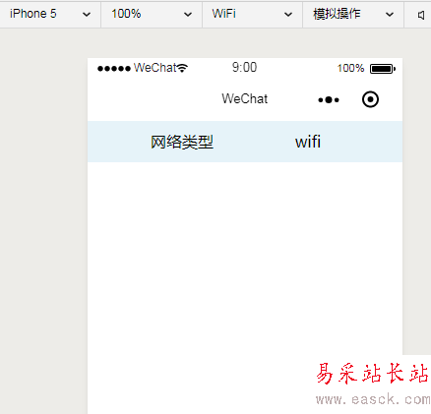Image resolution: width=431 pixels, height=414 pixels.
Task: Click the 100% battery percentage text
Action: [350, 68]
